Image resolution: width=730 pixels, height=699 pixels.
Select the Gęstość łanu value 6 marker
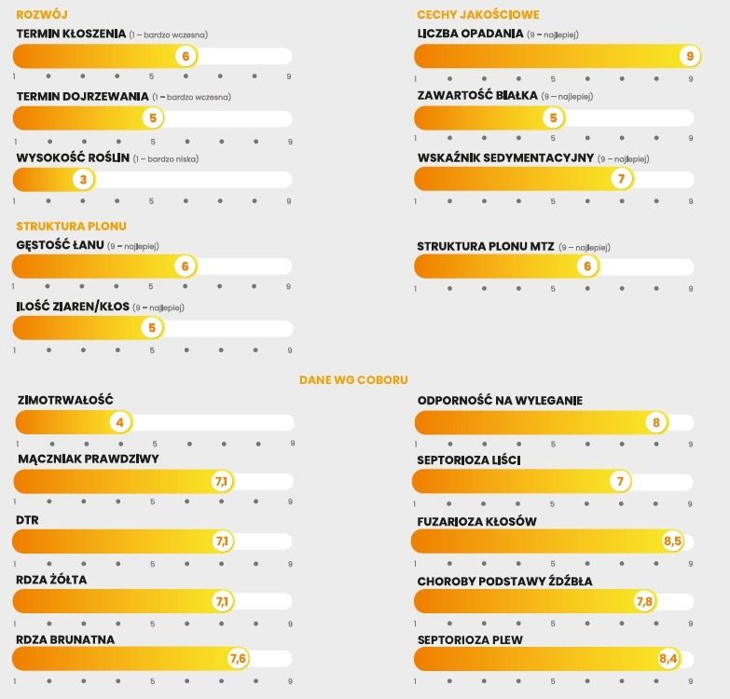point(185,267)
